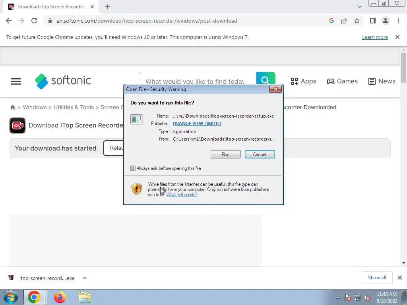Open a new tab with plus button
Image resolution: width=407 pixels, height=305 pixels.
pos(107,7)
